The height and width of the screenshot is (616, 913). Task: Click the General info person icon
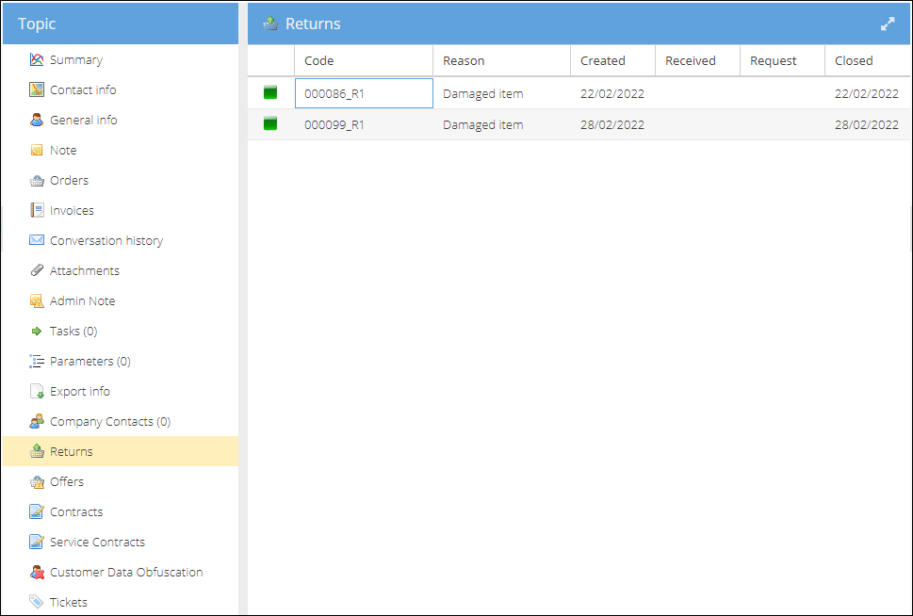tap(37, 121)
